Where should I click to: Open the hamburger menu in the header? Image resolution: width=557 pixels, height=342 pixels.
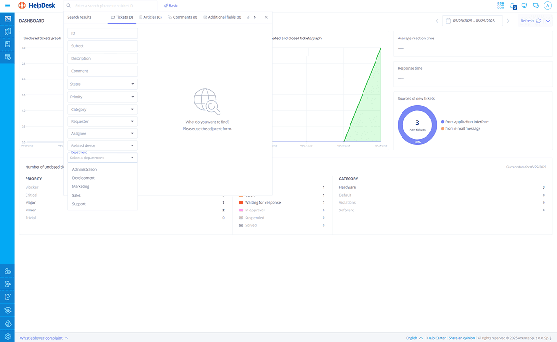click(7, 6)
